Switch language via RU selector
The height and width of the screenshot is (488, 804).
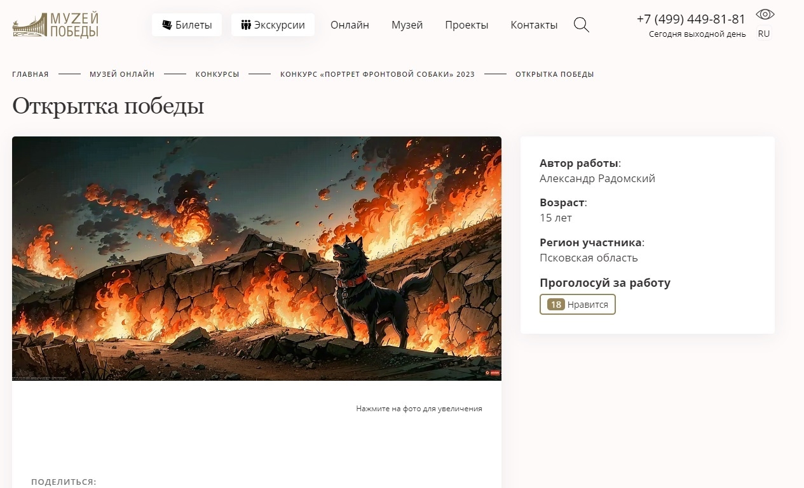764,34
